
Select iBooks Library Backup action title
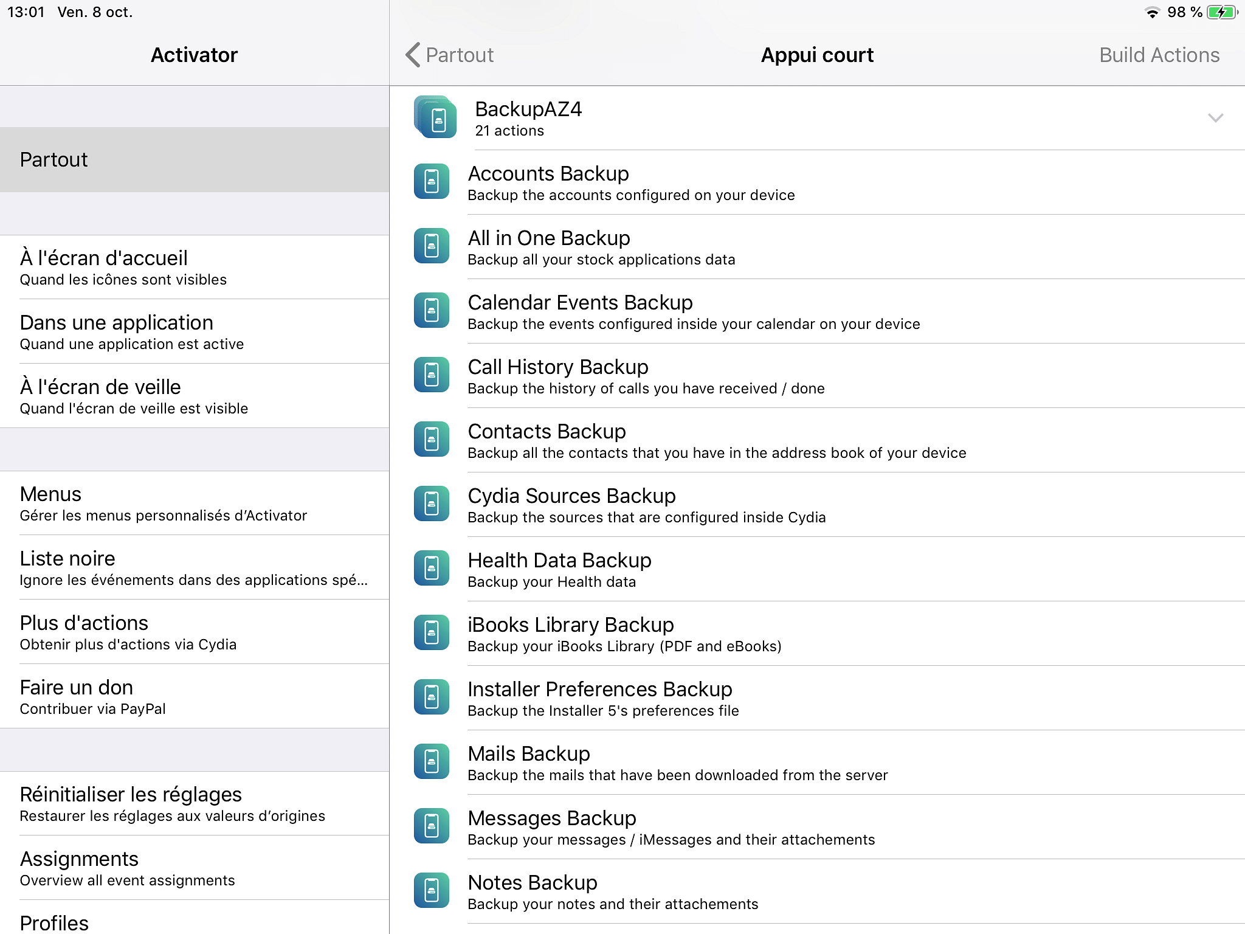point(571,625)
